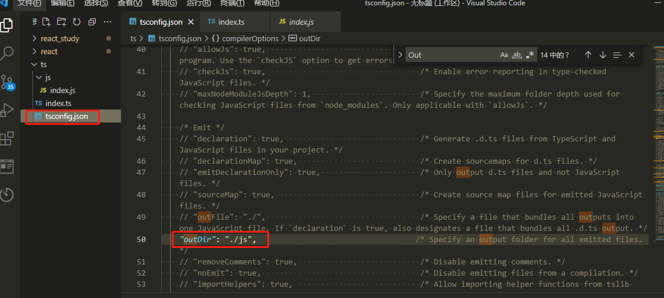Switch to the index.js editor tab
This screenshot has width=664, height=298.
click(x=305, y=22)
